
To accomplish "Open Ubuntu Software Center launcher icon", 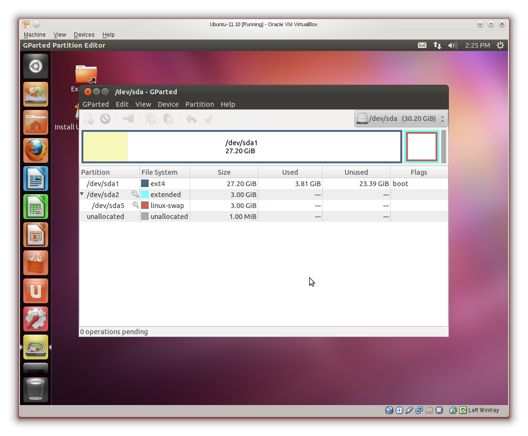I will click(x=36, y=263).
